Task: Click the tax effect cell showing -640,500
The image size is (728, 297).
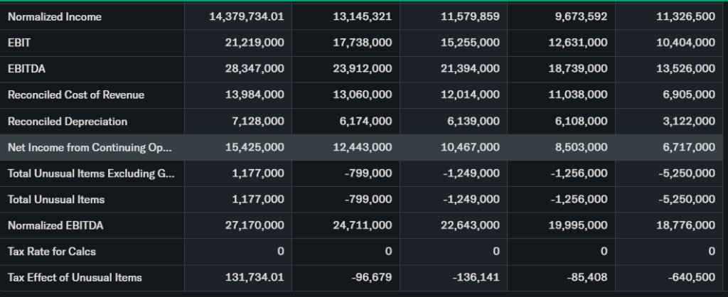Action: [x=691, y=278]
